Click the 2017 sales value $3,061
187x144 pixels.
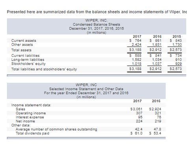coord(137,109)
